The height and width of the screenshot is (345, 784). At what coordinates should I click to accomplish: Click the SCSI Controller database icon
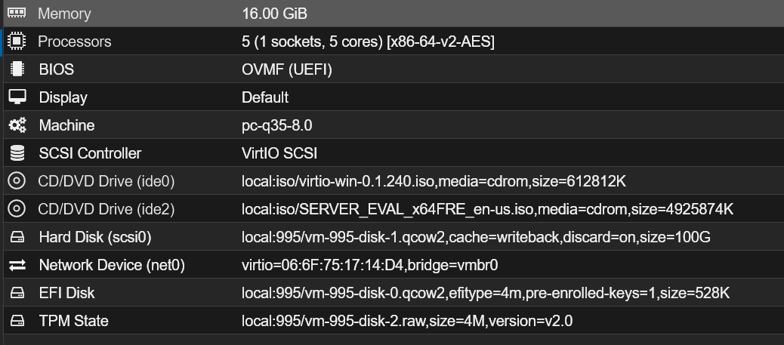point(17,153)
